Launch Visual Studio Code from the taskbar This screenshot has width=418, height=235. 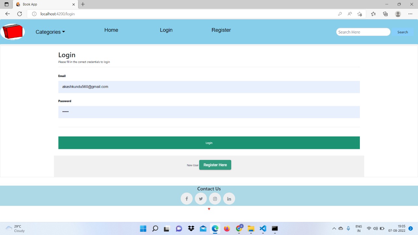coord(263,228)
